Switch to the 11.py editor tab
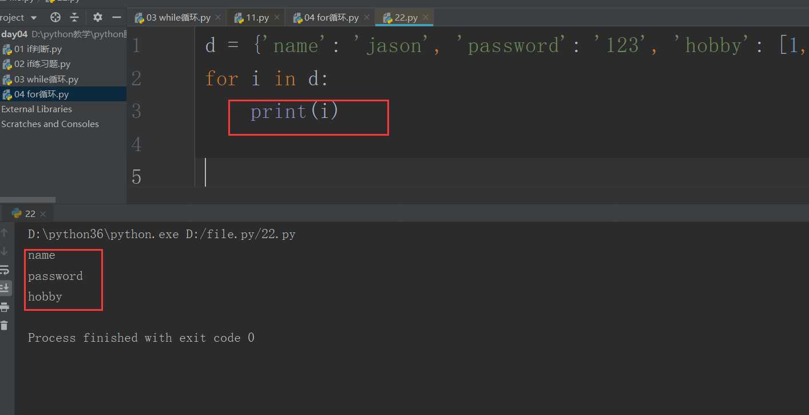This screenshot has width=809, height=415. coord(257,18)
